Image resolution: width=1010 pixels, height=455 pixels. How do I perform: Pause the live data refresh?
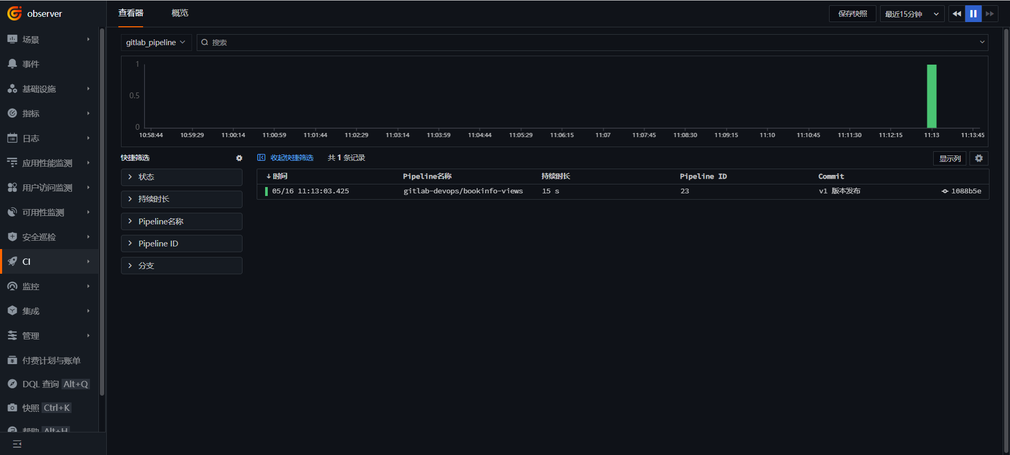[x=973, y=14]
